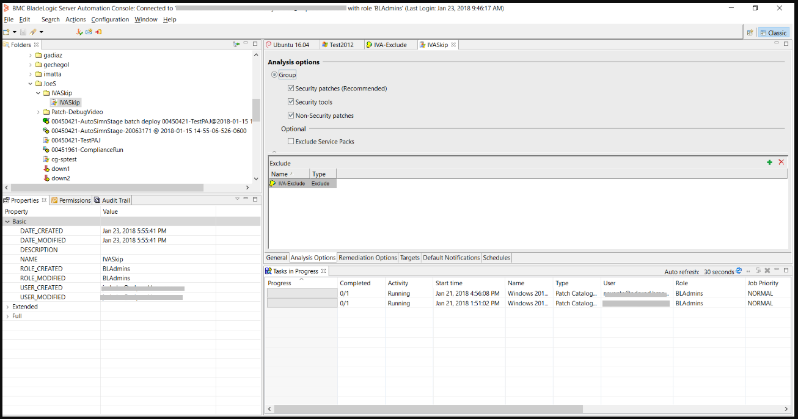The image size is (798, 419).
Task: Minimize the editor area
Action: coord(777,43)
